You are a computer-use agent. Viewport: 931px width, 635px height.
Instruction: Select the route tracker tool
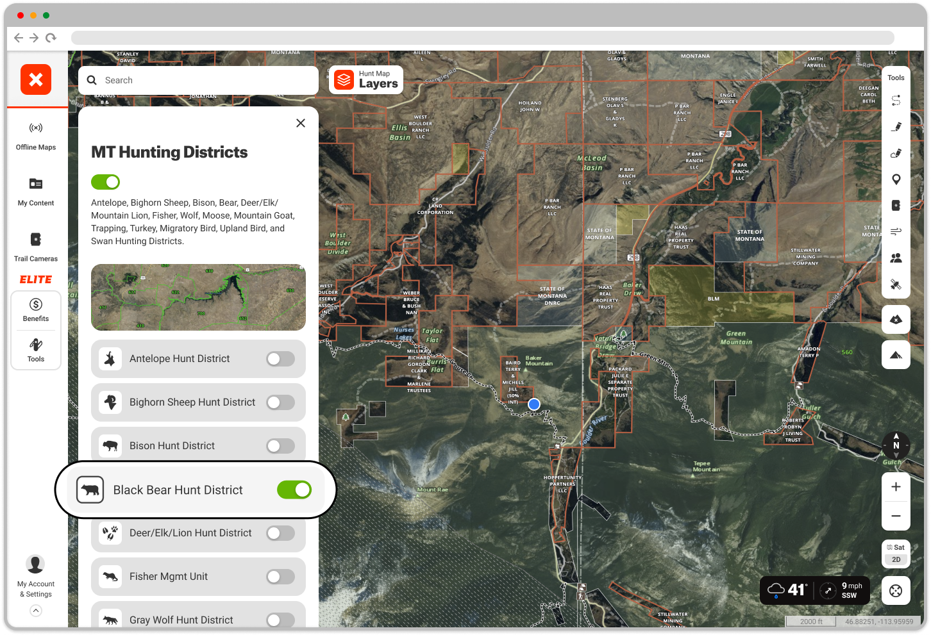coord(896,101)
